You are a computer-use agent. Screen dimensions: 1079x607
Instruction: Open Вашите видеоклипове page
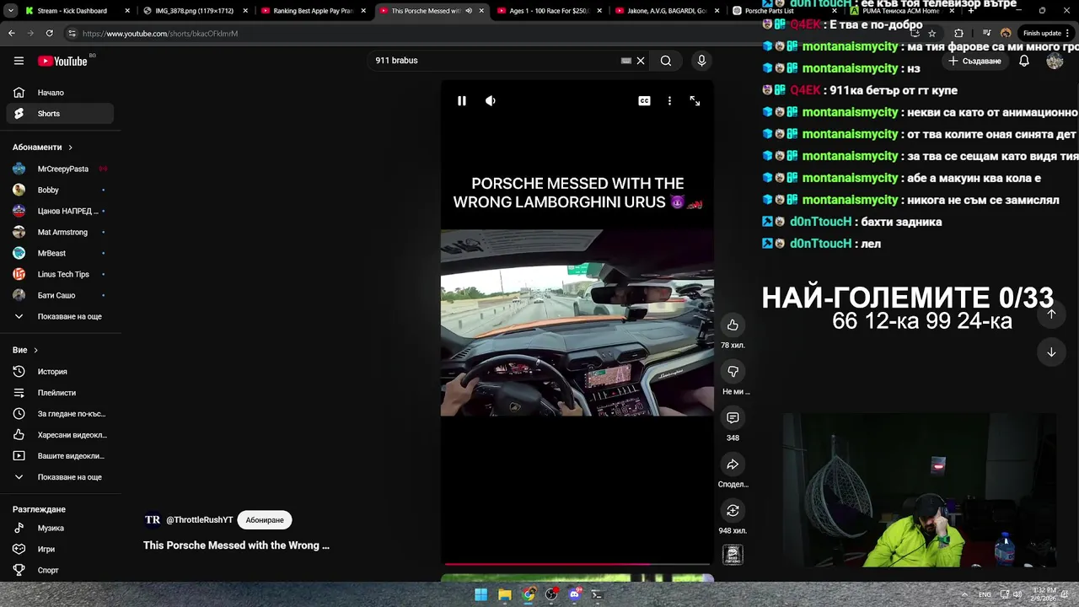click(x=59, y=456)
